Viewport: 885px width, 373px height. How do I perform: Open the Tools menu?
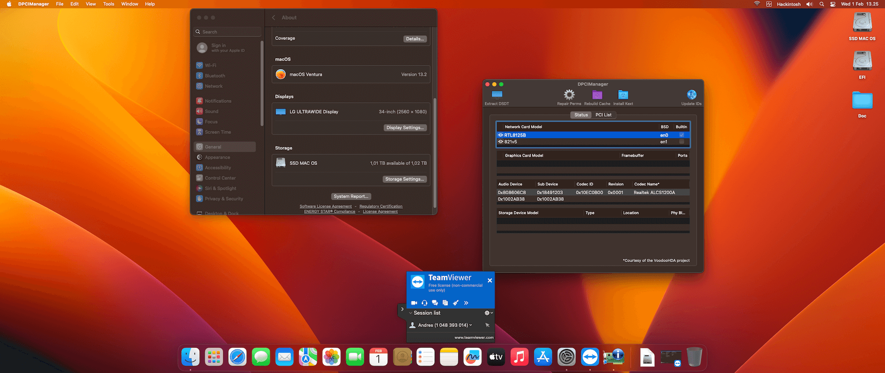[109, 4]
